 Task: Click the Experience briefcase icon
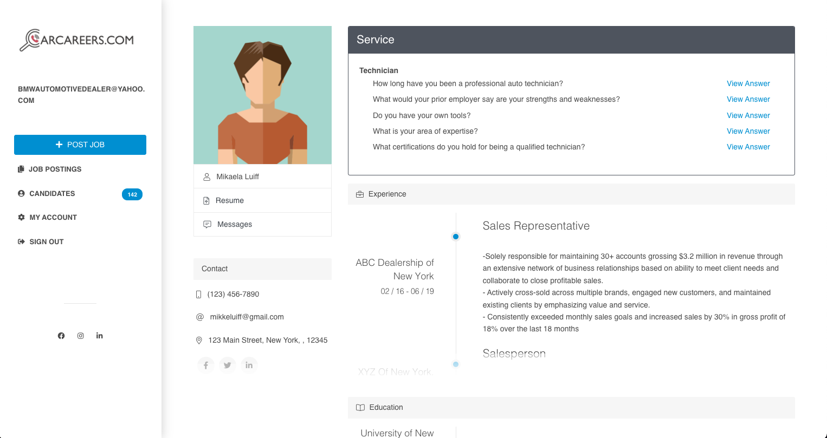360,194
